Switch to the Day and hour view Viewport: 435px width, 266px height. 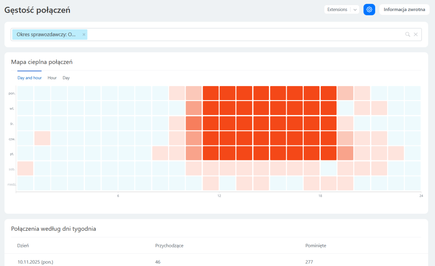click(29, 78)
